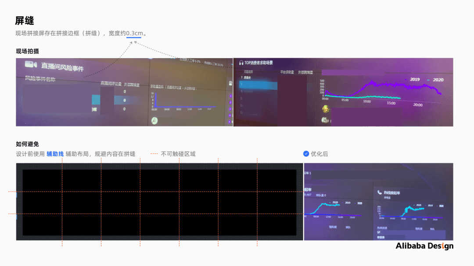Click the round icon below the blue-line chart
Image resolution: width=474 pixels, height=266 pixels.
tap(154, 120)
